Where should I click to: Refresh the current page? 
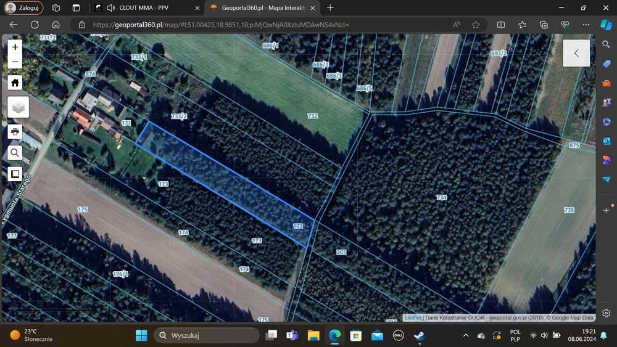pos(35,25)
